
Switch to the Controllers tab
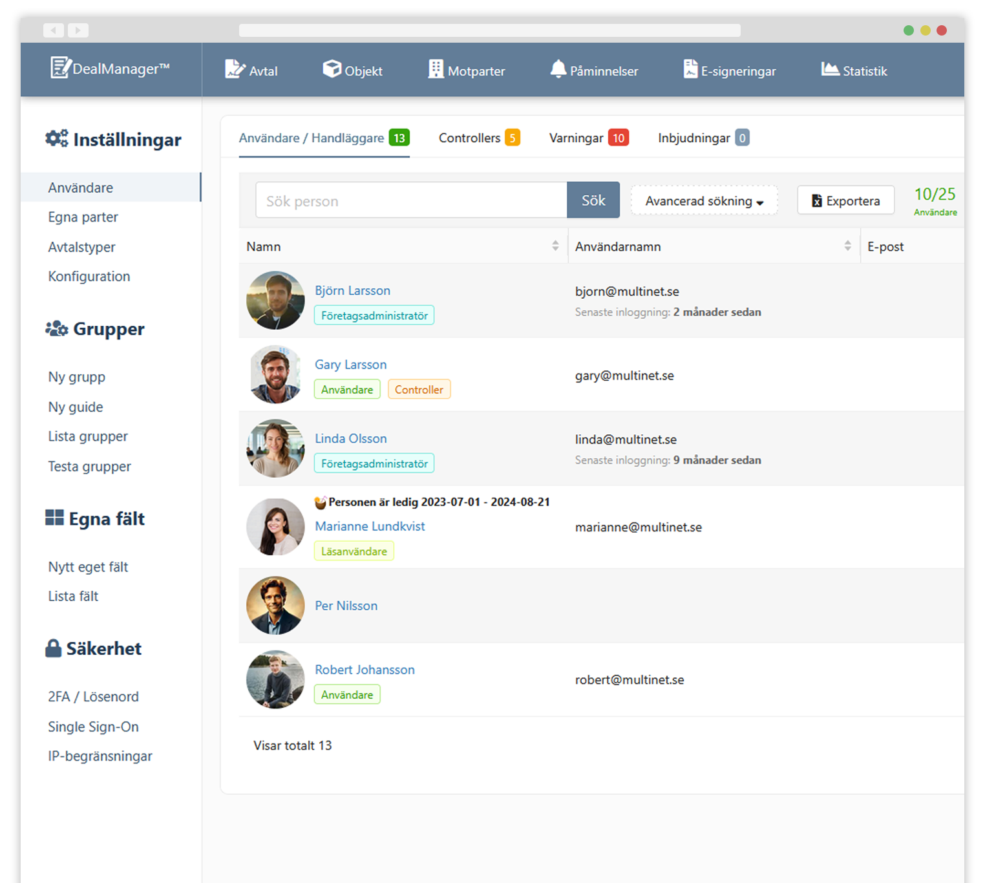click(478, 138)
